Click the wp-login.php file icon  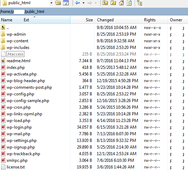coord(3,127)
